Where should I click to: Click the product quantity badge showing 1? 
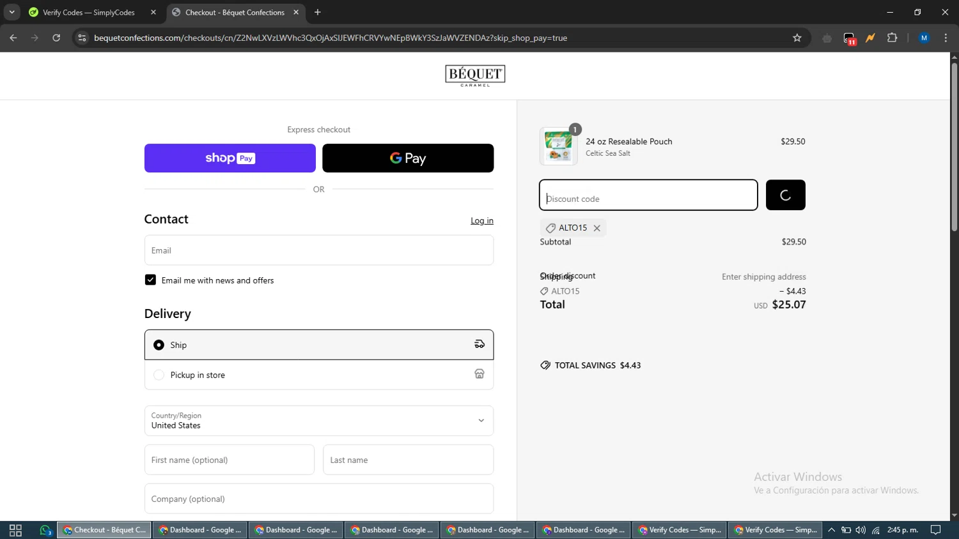coord(575,130)
